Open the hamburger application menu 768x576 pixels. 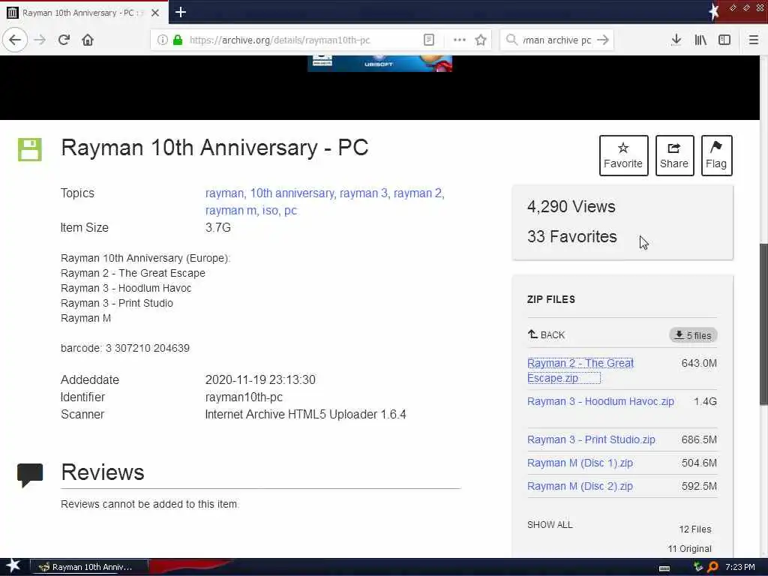(753, 40)
